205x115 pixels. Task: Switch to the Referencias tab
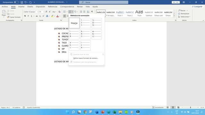pos(53,6)
